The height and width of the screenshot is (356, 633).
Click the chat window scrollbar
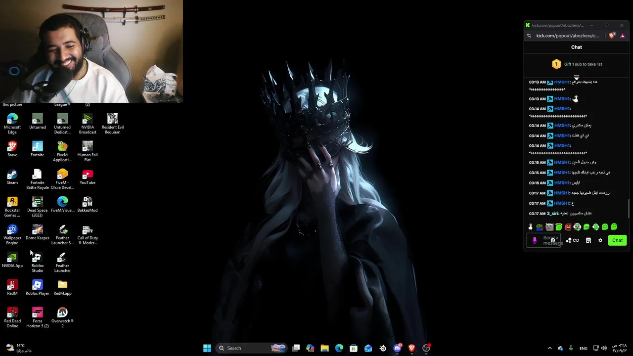coord(629,208)
